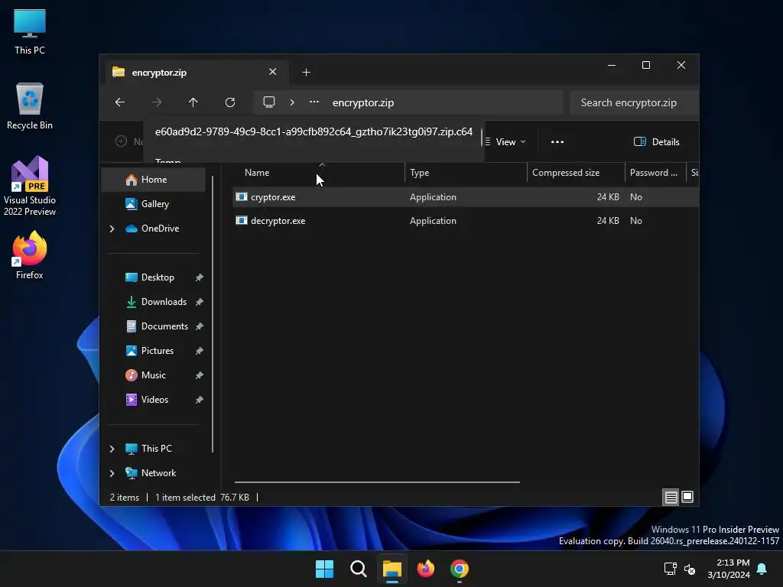Click the cryptor.exe application icon
This screenshot has height=587, width=783.
click(x=242, y=196)
